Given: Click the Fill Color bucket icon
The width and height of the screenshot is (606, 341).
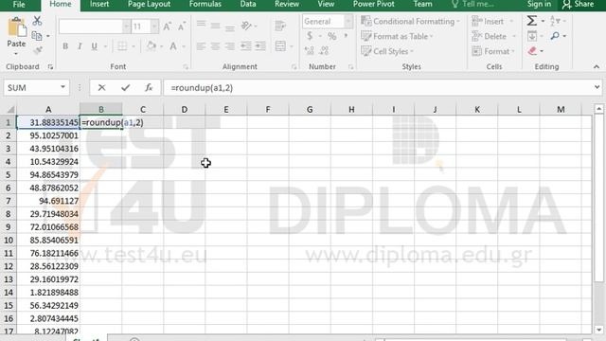Looking at the screenshot, I should pyautogui.click(x=151, y=46).
